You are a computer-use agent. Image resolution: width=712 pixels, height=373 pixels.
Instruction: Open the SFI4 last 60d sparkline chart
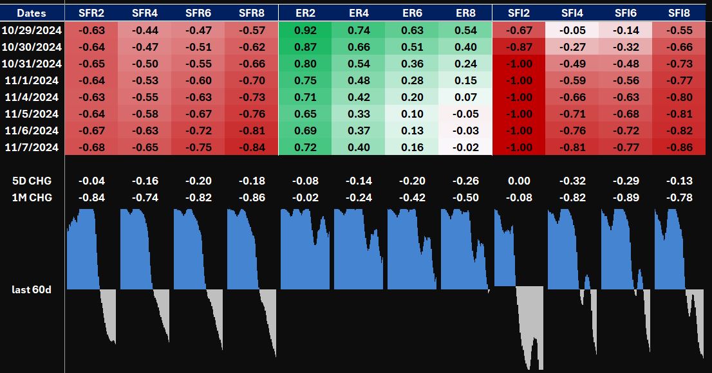coord(572,280)
